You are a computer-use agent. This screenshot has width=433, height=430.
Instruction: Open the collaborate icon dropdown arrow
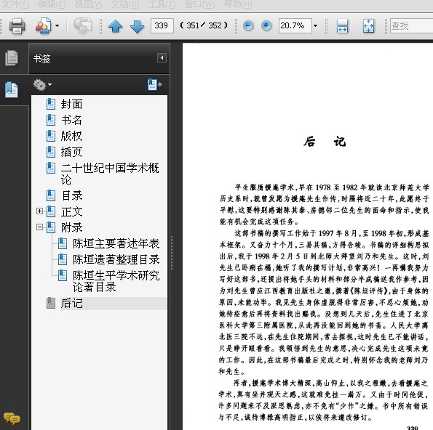click(57, 26)
